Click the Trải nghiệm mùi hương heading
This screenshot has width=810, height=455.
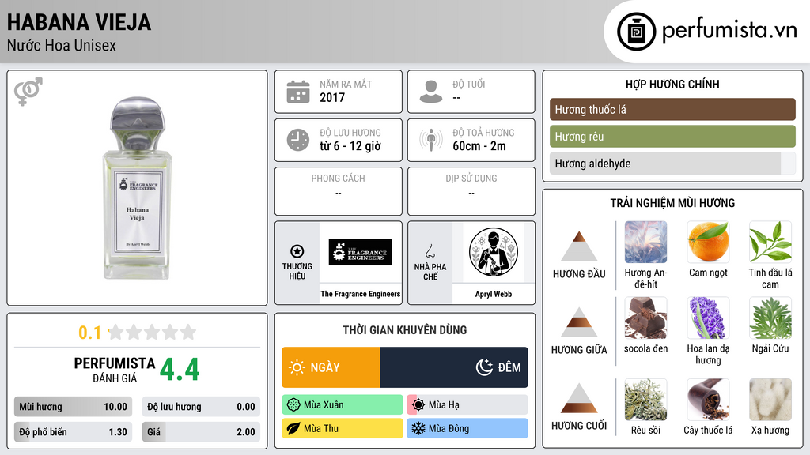point(672,203)
